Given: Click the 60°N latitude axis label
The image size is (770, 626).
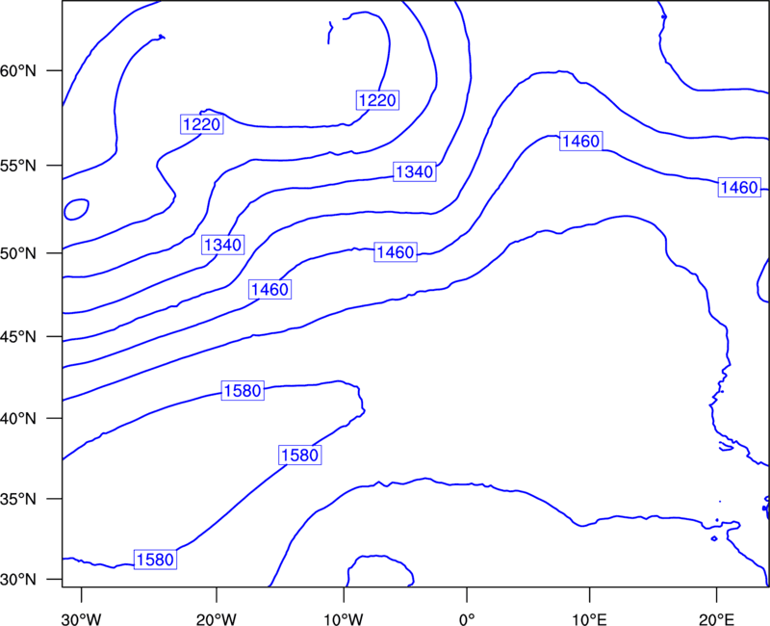Looking at the screenshot, I should coord(18,70).
